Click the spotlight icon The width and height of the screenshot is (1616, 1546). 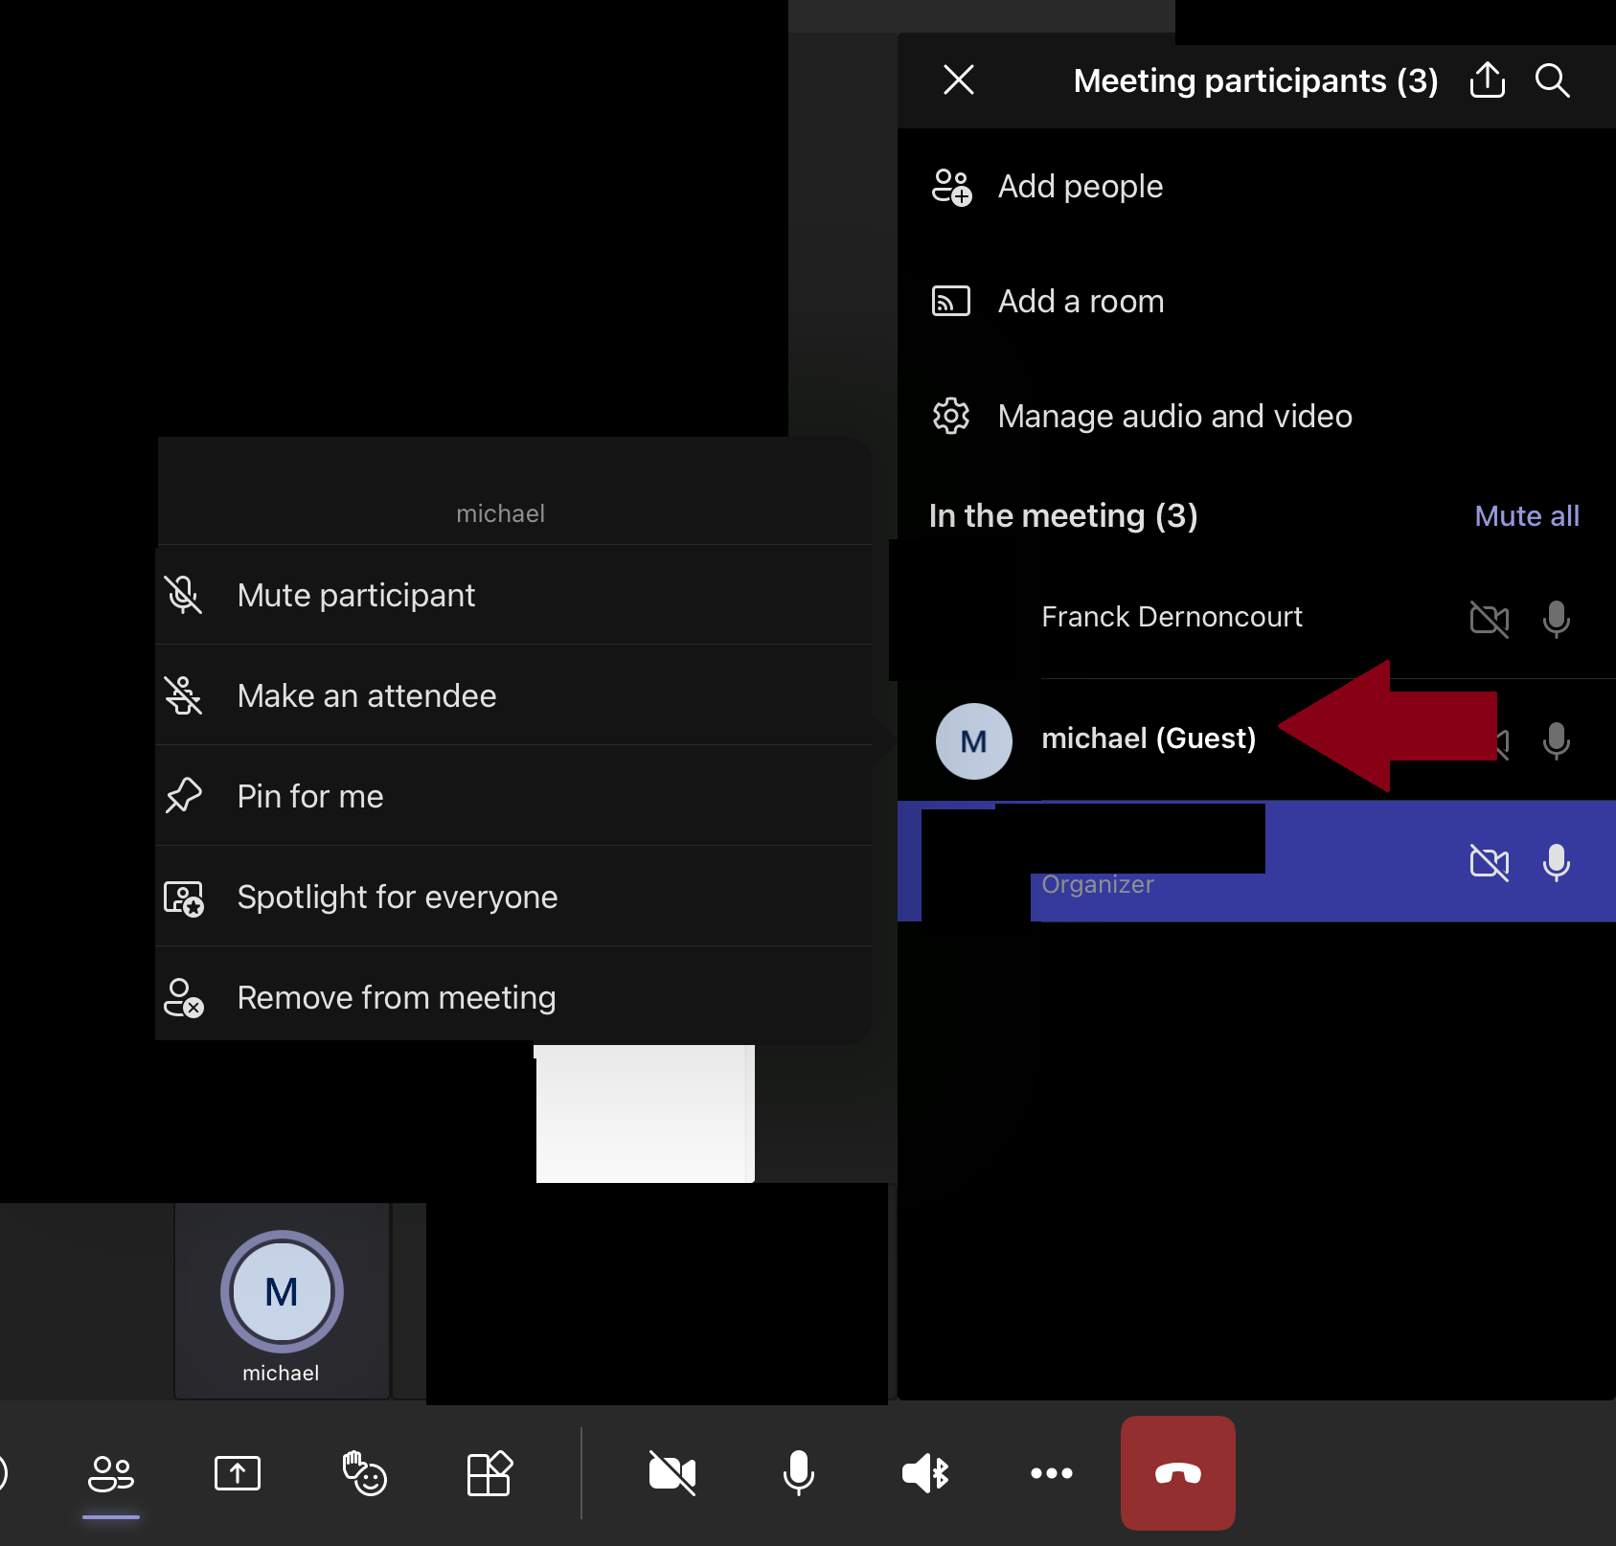(183, 898)
